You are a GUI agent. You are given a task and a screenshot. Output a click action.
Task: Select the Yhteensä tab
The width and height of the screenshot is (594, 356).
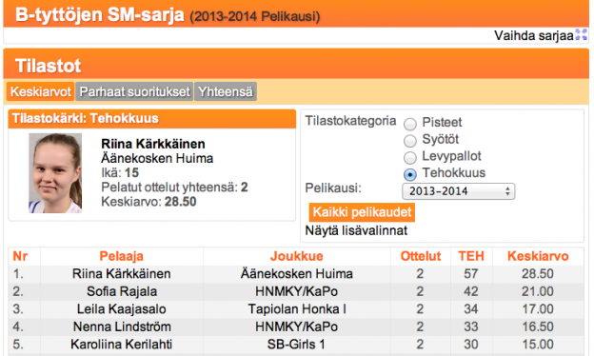click(x=226, y=91)
